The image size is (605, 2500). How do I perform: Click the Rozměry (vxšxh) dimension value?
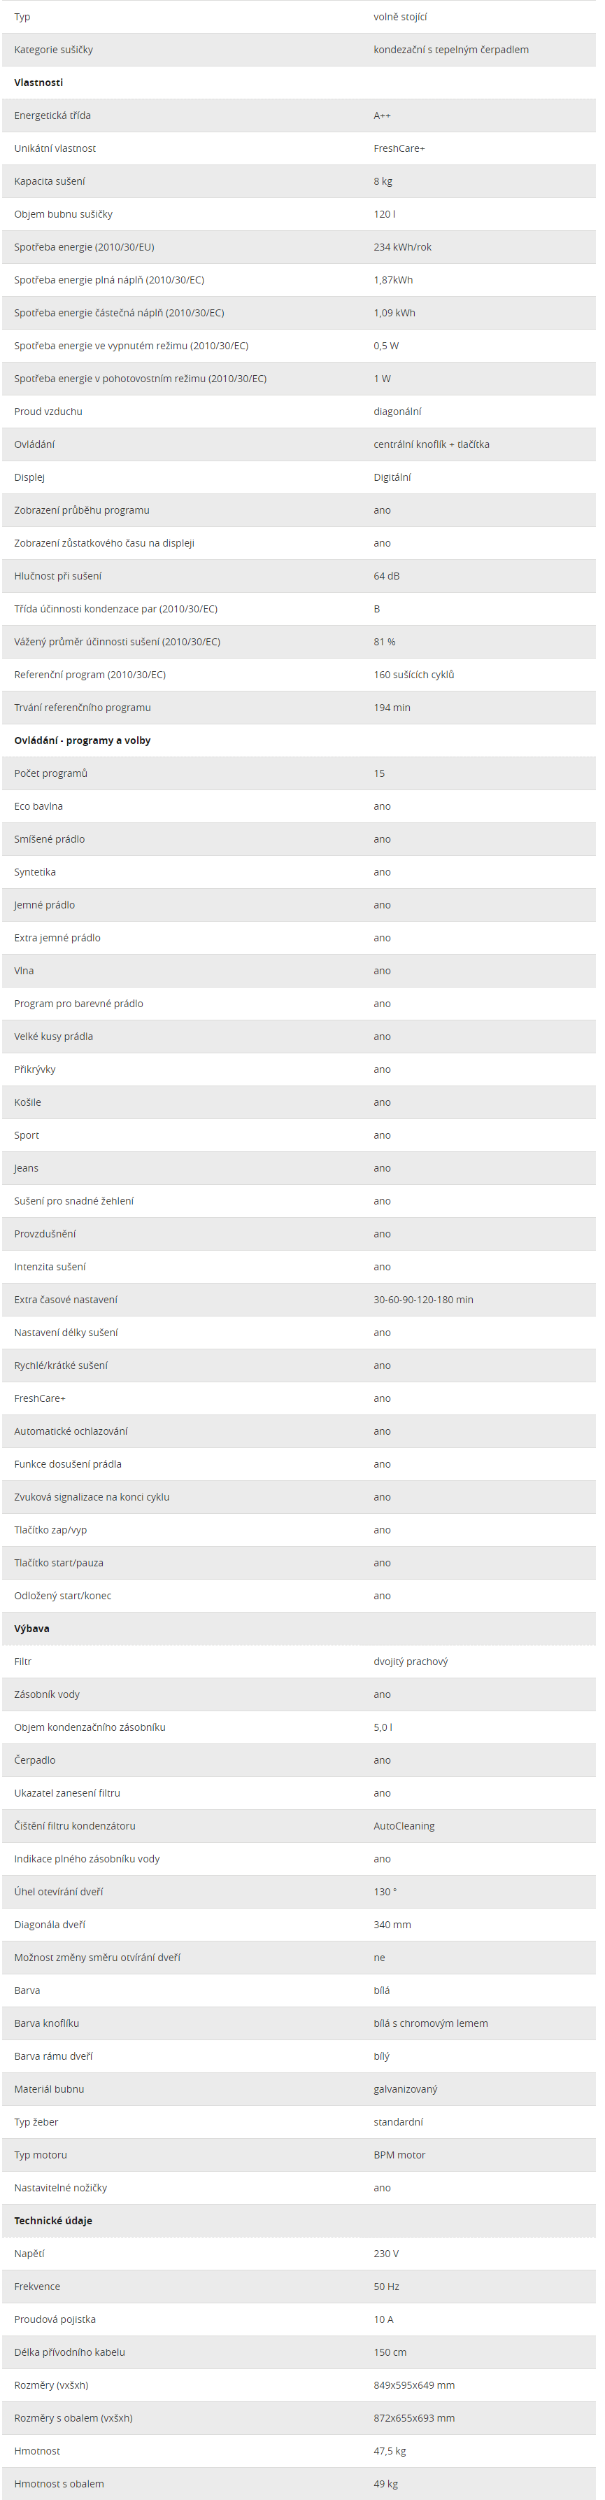coord(414,2385)
